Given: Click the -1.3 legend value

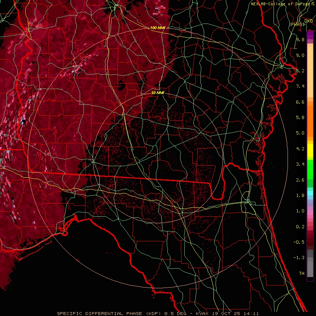Looking at the screenshot, I should [x=299, y=258].
